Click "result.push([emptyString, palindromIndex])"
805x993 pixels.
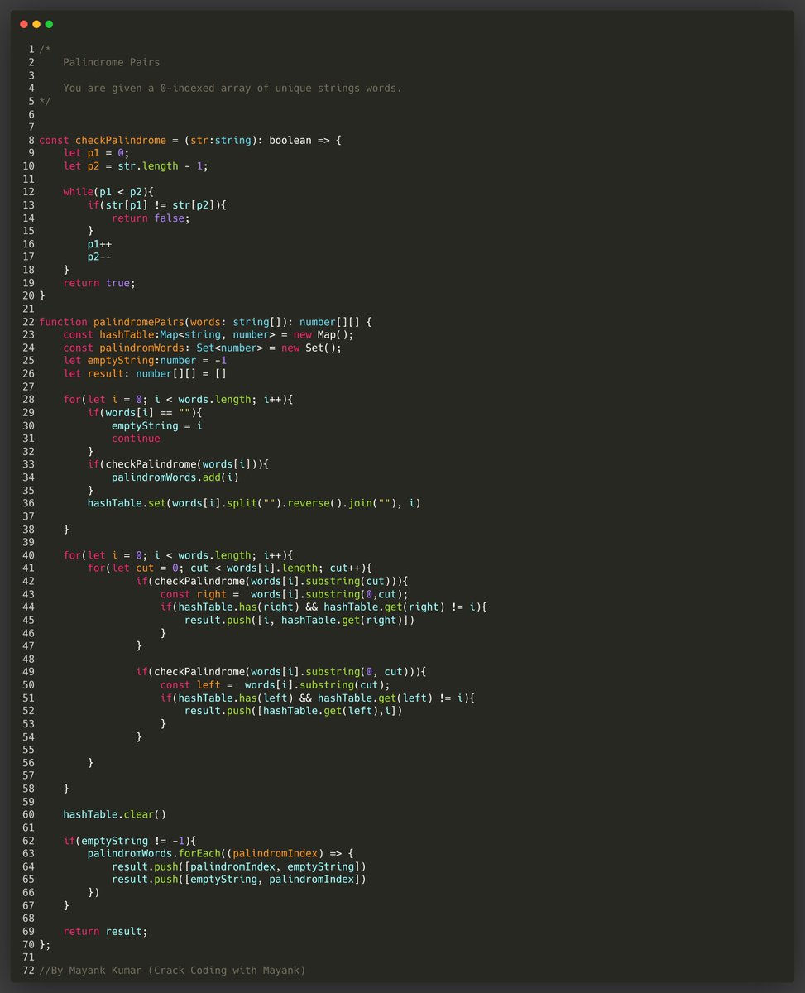[238, 880]
